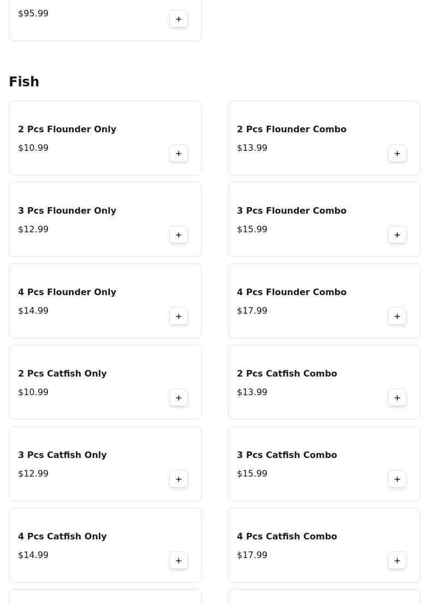Viewport: 429px width, 605px height.
Task: Add 4 Pcs Catfish Combo to cart
Action: 397,561
